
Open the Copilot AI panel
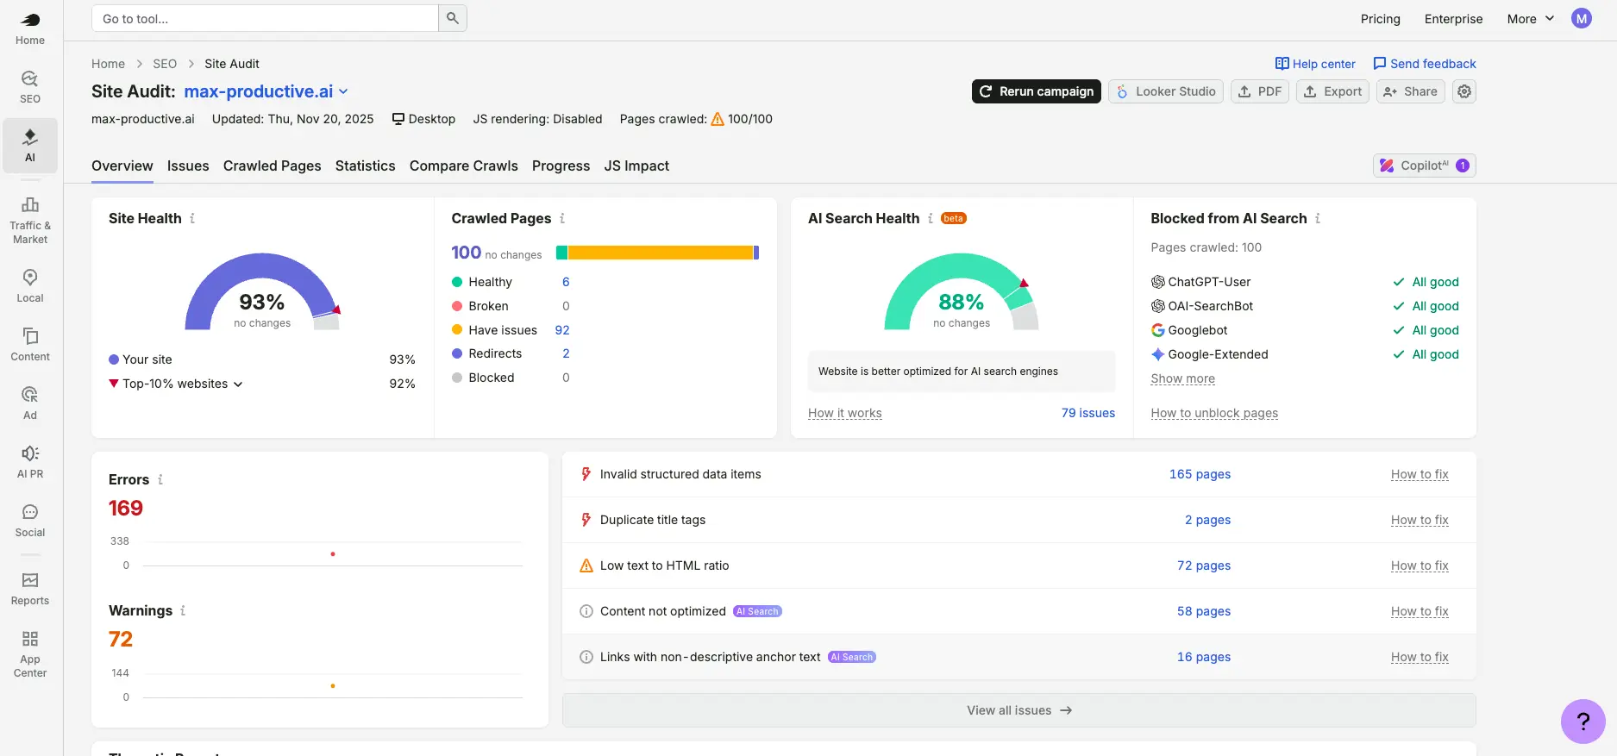click(x=1424, y=166)
